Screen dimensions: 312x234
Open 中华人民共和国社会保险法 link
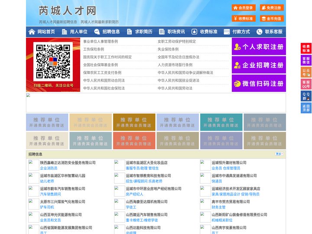click(104, 88)
